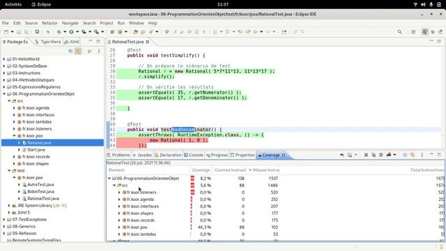Click the Coverage column header
Screen dimensions: 446x251
click(201, 170)
